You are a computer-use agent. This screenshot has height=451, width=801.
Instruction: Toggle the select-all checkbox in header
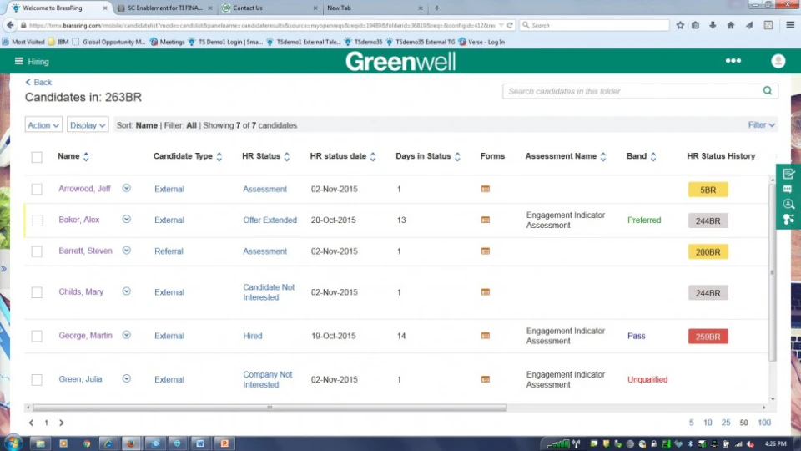[x=37, y=157]
